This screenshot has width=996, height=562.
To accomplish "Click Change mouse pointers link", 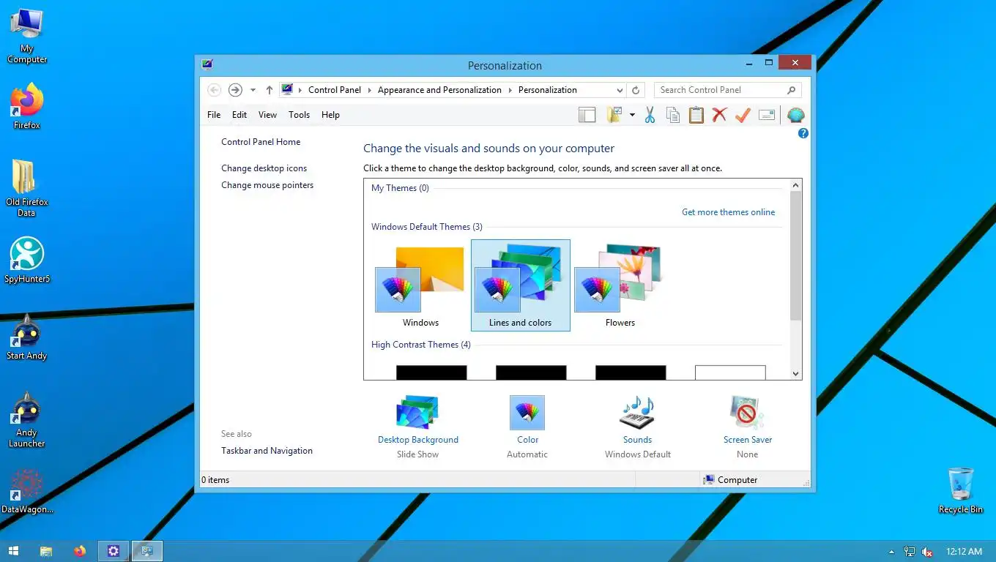I will [x=267, y=185].
